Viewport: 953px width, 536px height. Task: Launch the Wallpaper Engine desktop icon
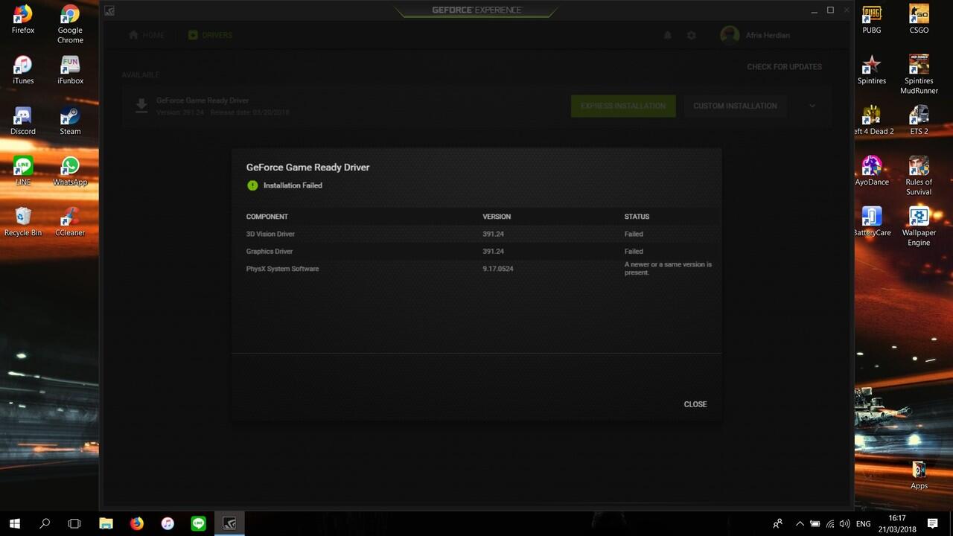[x=919, y=226]
